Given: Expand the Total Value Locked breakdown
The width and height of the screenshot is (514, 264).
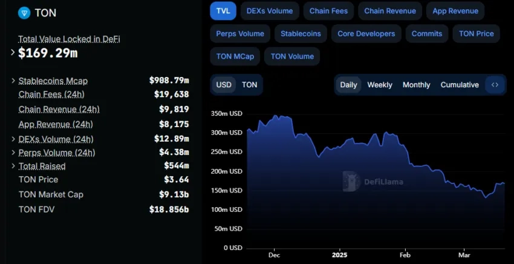Looking at the screenshot, I should pyautogui.click(x=13, y=52).
